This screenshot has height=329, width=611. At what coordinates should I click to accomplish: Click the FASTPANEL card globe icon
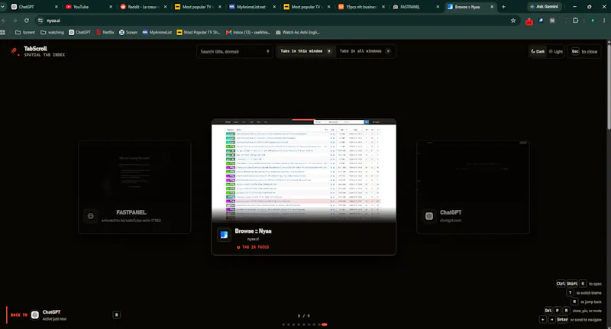(90, 216)
